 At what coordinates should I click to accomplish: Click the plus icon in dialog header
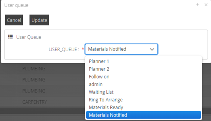point(198,5)
